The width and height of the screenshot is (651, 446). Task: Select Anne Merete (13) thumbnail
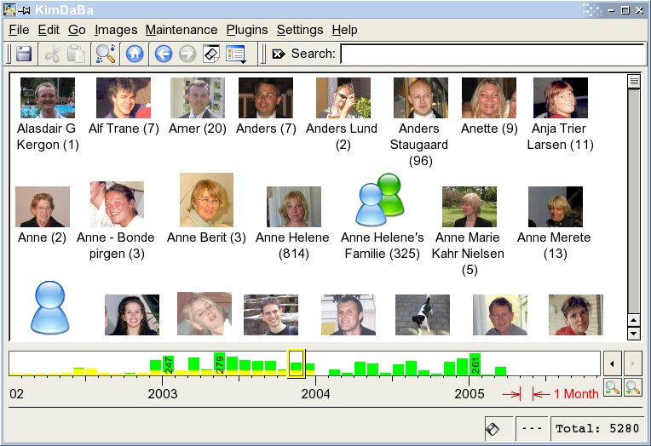[x=556, y=207]
